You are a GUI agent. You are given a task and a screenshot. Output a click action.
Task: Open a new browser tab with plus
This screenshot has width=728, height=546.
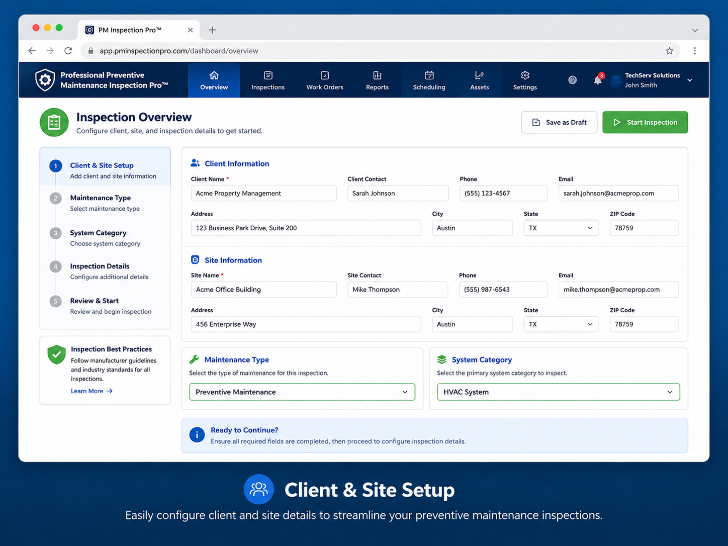click(212, 30)
